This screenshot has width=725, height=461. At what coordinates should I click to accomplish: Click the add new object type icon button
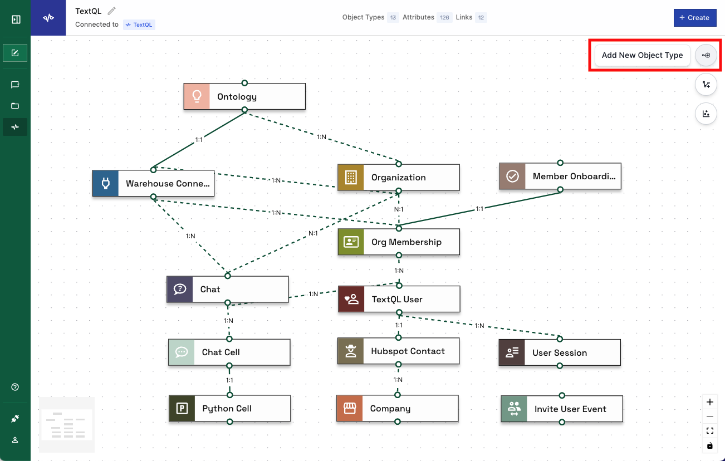click(706, 55)
